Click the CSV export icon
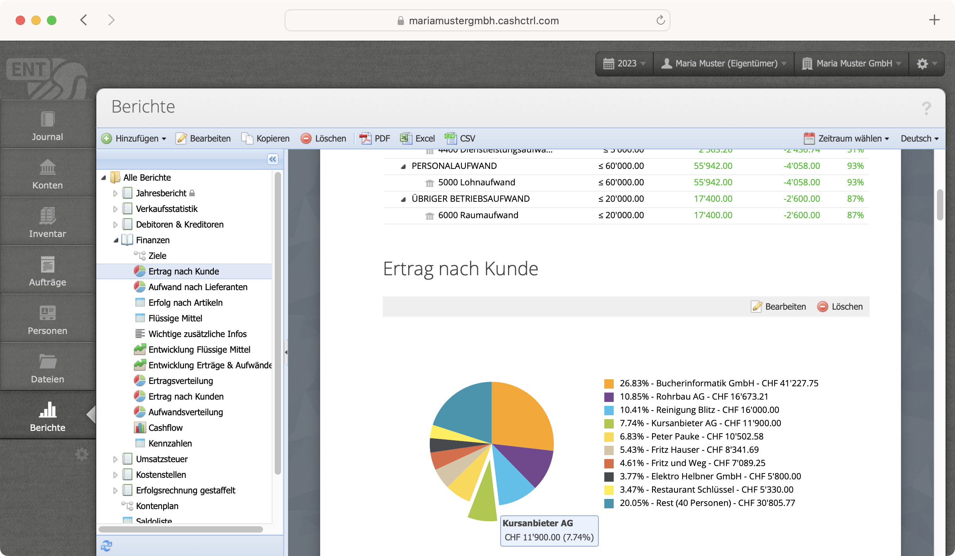Screen dimensions: 955x556 [x=450, y=138]
